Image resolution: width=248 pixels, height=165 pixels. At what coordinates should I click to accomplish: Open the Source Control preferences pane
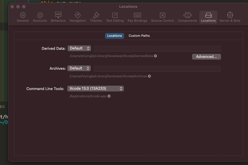(x=162, y=17)
